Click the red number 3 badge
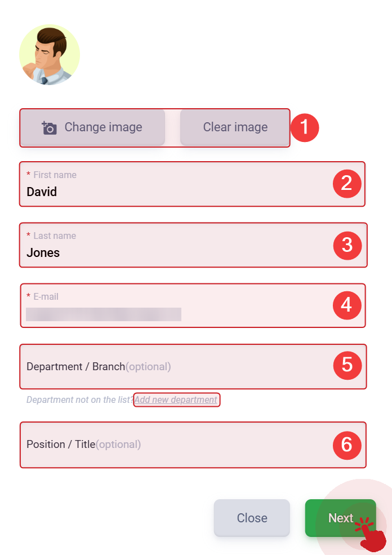Image resolution: width=392 pixels, height=555 pixels. [347, 245]
